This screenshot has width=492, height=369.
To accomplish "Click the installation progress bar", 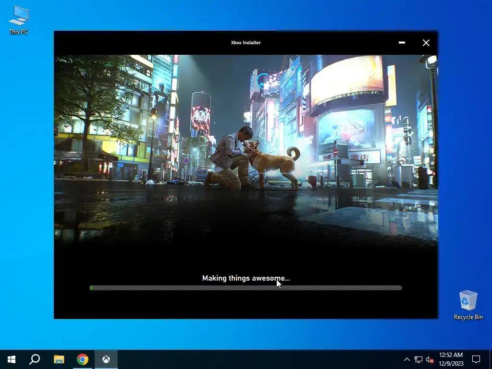I will (x=246, y=288).
